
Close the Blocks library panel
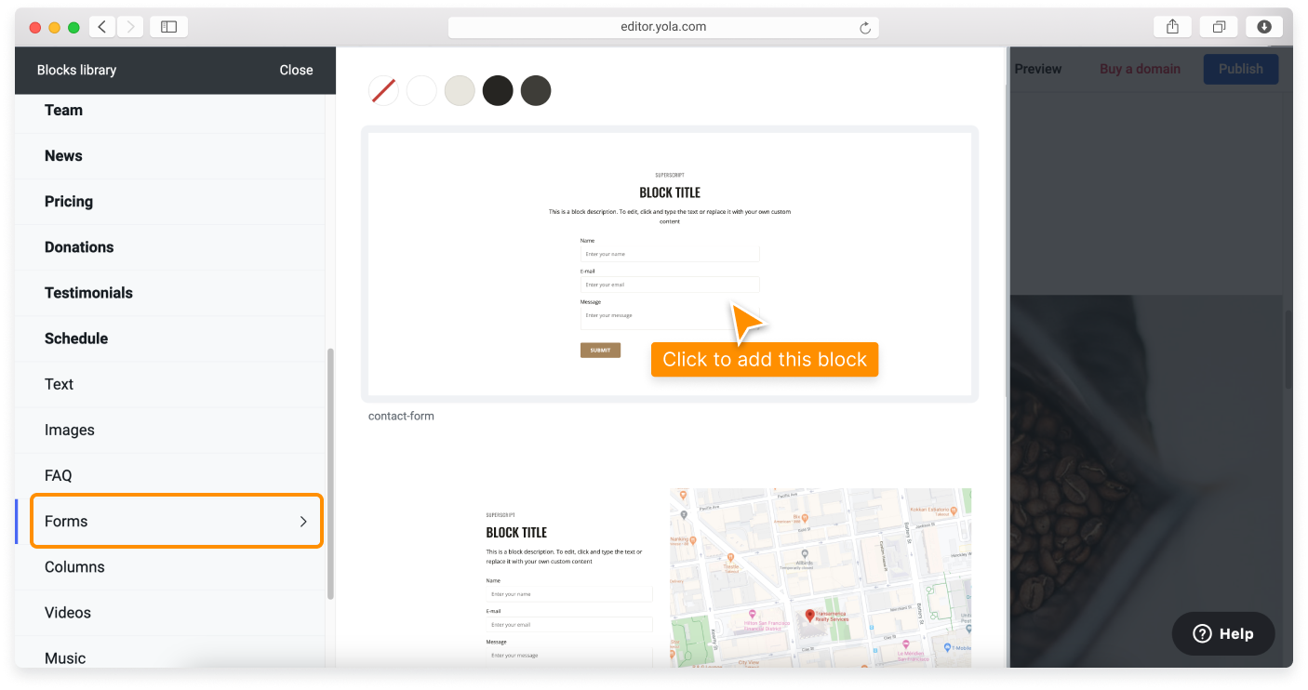[296, 70]
